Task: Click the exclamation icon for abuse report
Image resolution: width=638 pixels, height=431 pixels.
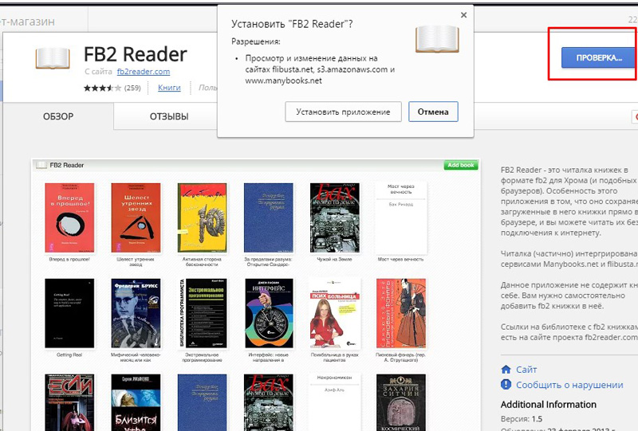Action: pos(506,384)
